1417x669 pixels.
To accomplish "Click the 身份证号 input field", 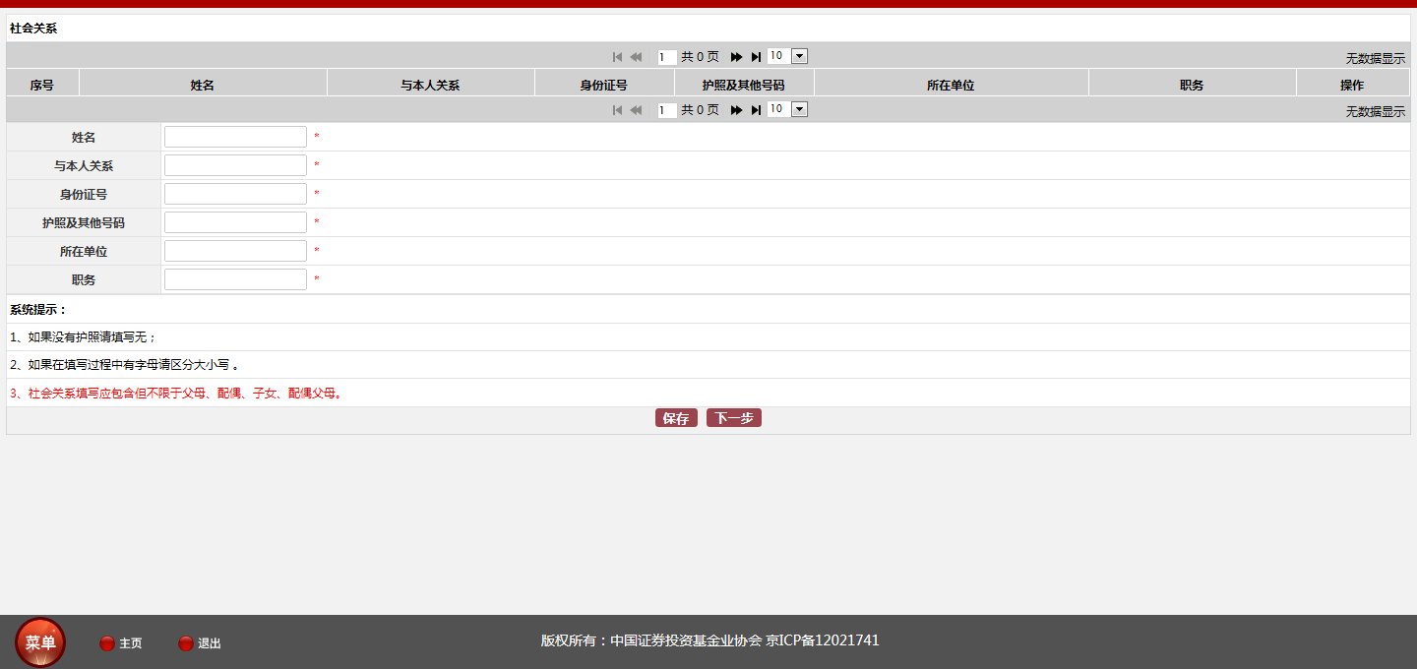I will click(235, 194).
